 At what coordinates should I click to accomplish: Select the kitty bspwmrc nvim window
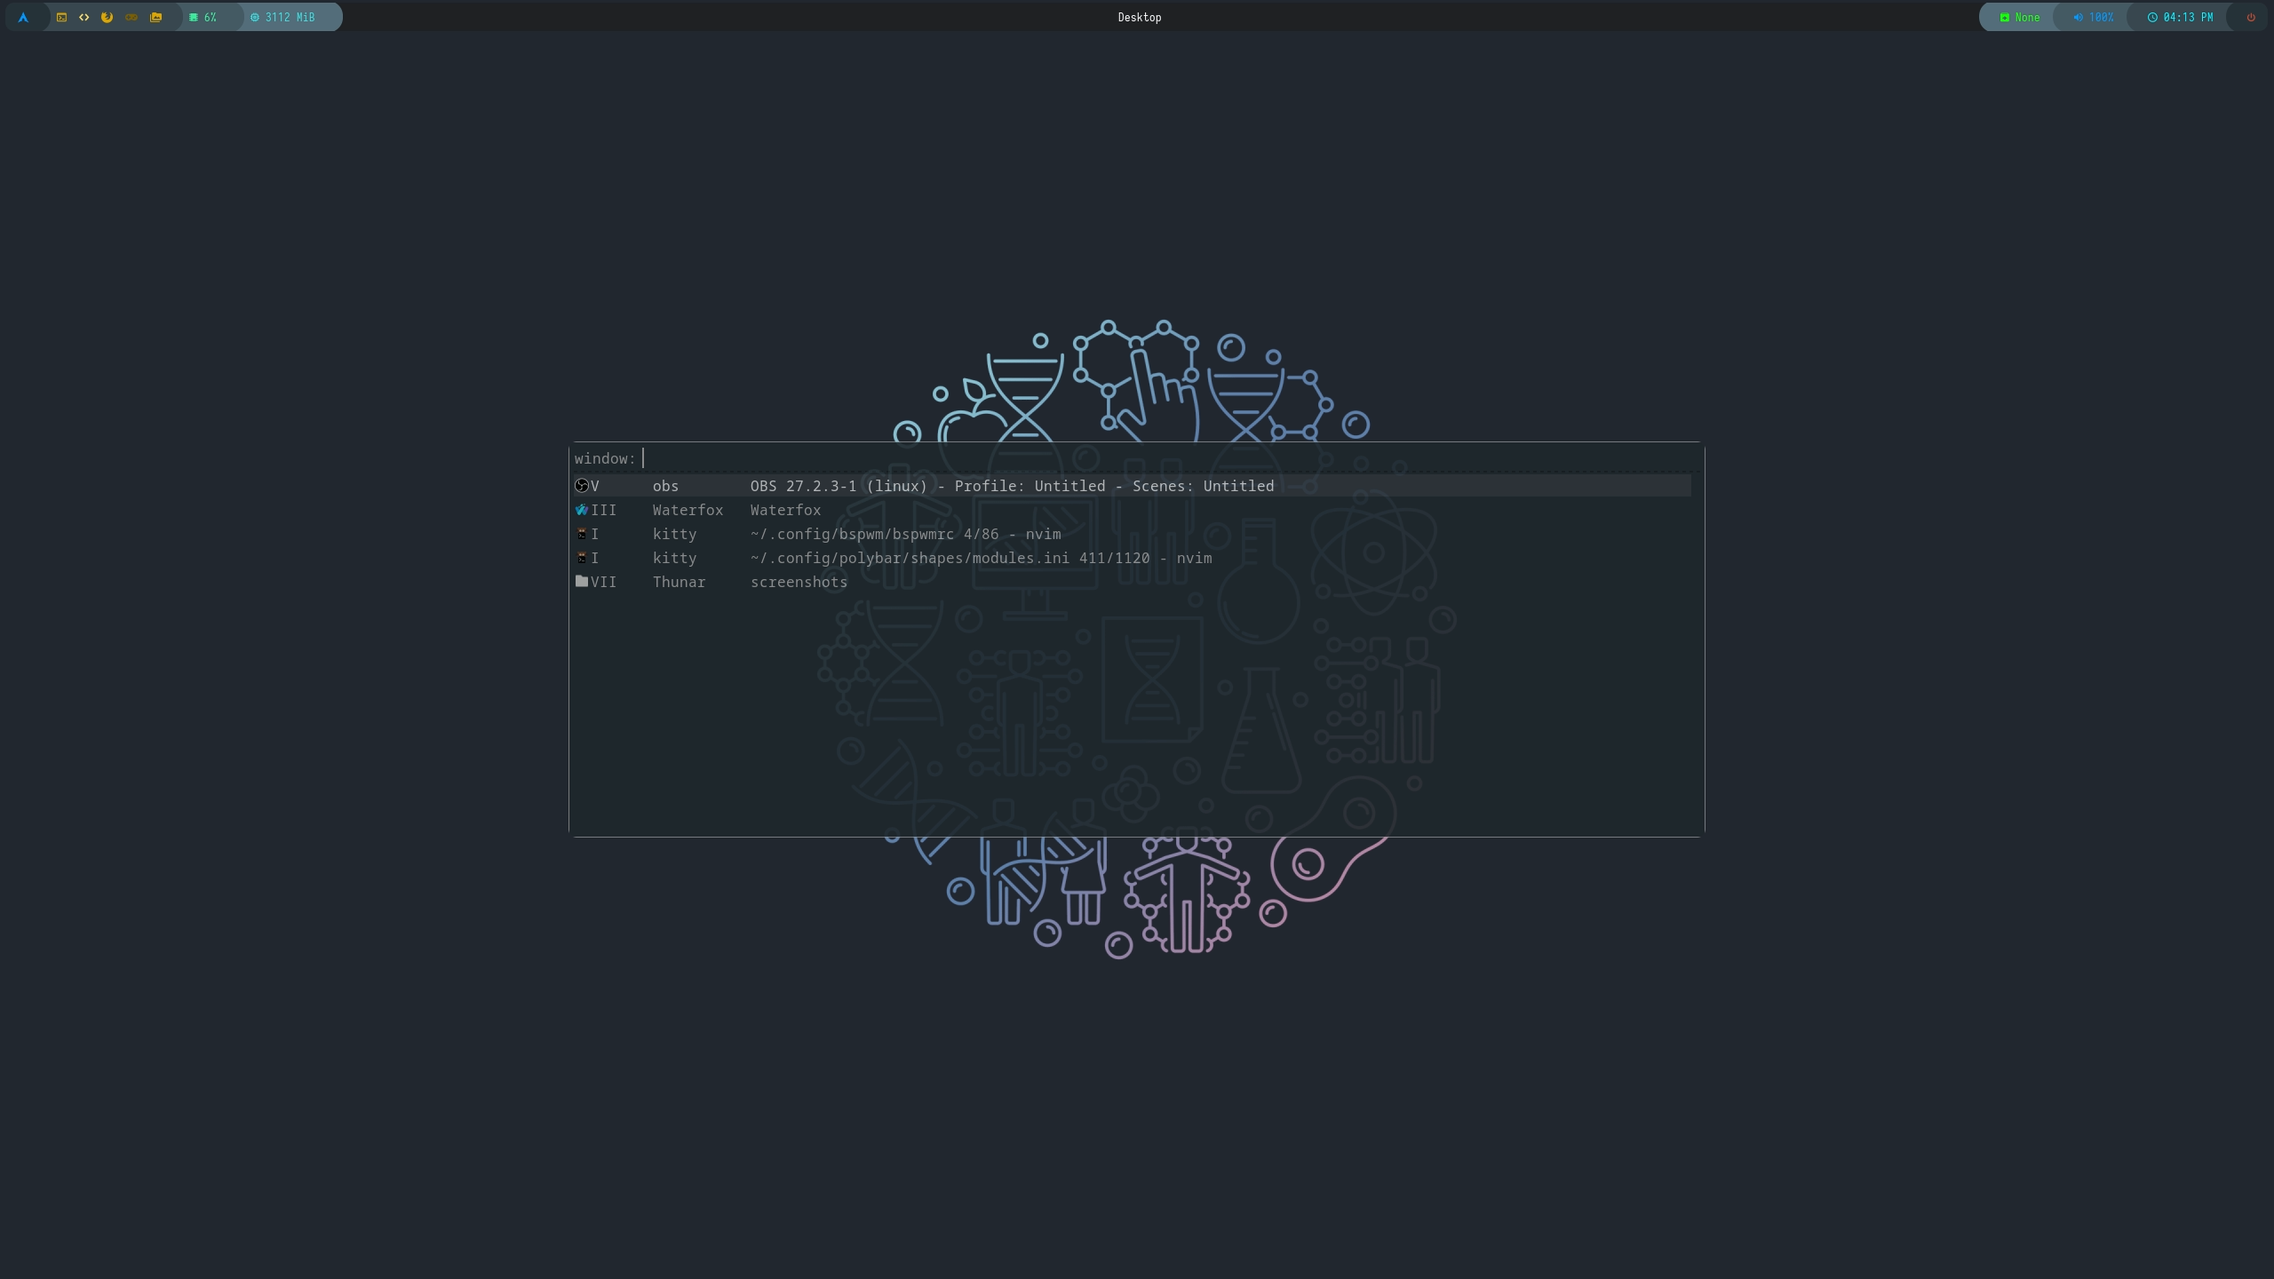pos(904,534)
